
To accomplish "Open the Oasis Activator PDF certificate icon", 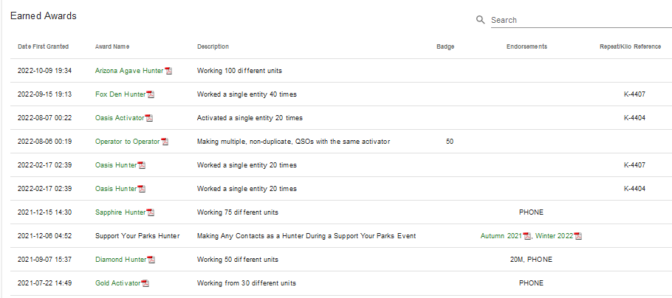I will coord(149,118).
